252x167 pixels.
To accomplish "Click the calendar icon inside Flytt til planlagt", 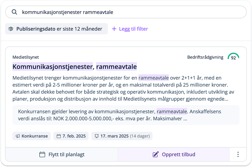I will pos(42,154).
